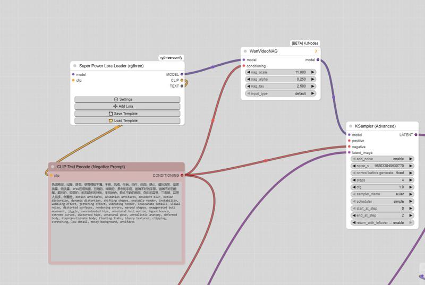Click the conditioning input port on WanVideoNAG
This screenshot has width=425, height=285.
click(x=244, y=66)
